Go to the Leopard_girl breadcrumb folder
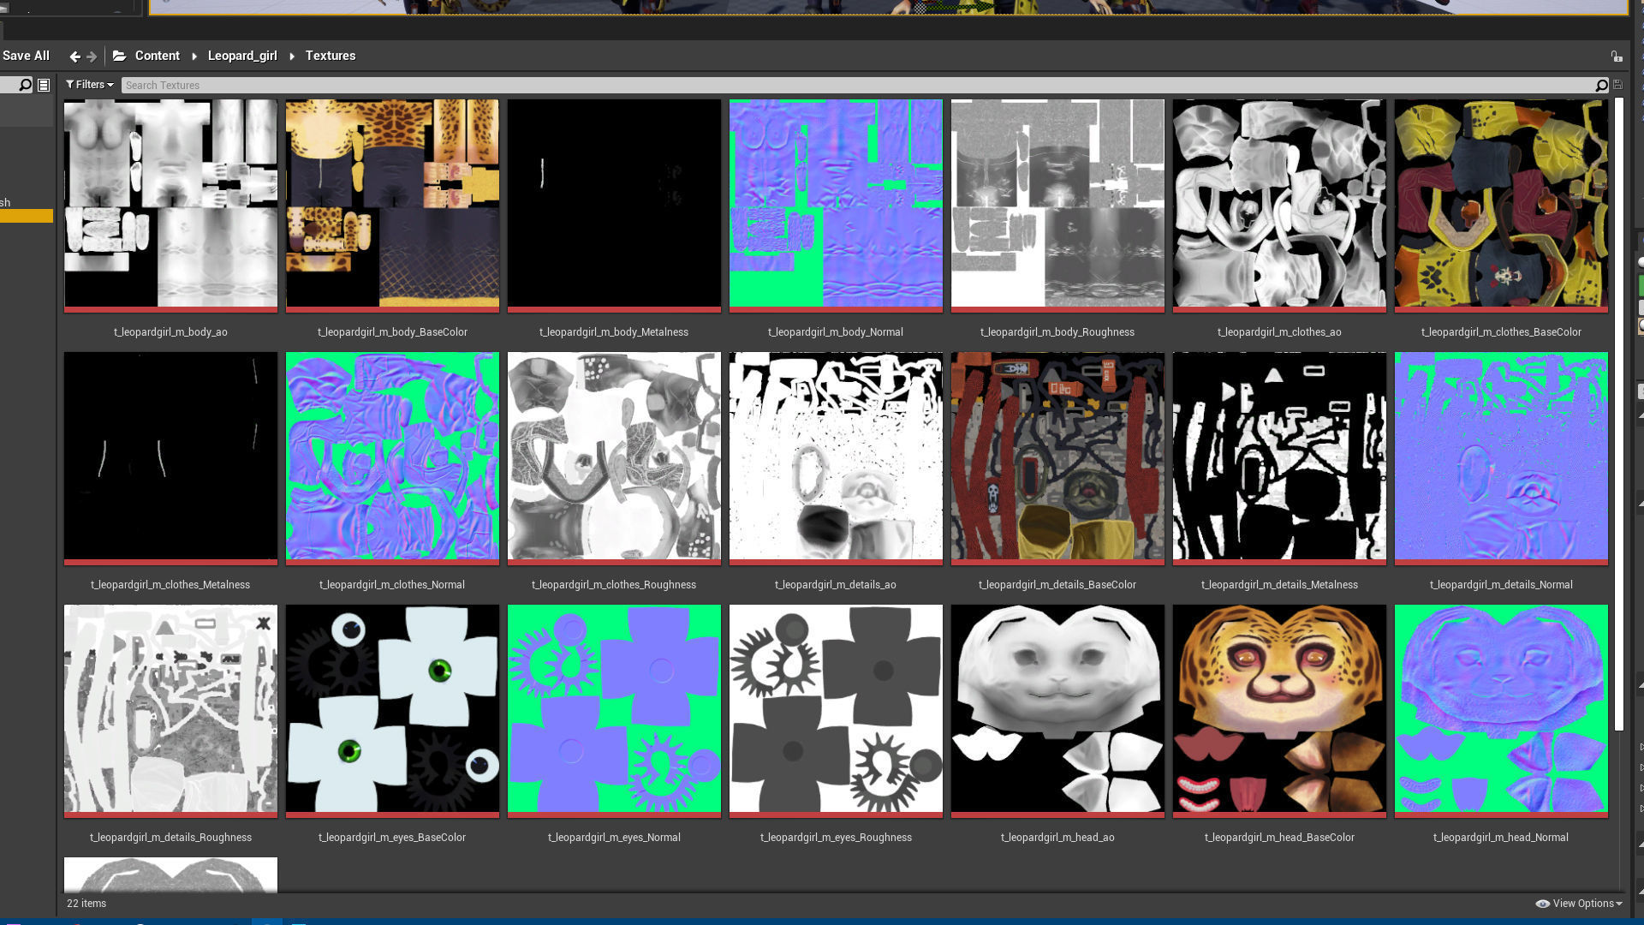 click(x=242, y=56)
